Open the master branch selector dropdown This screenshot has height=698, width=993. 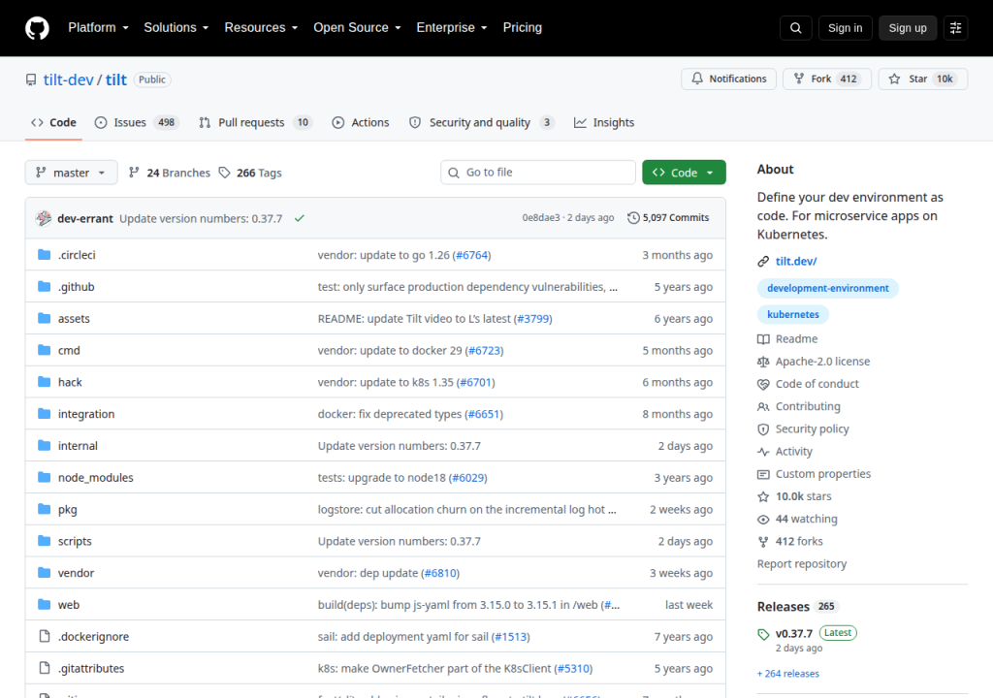pos(71,173)
